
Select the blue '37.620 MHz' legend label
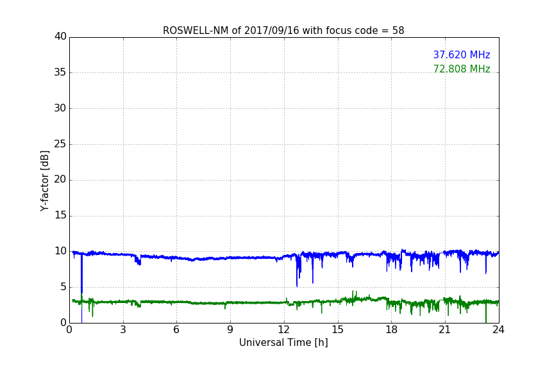[x=462, y=54]
